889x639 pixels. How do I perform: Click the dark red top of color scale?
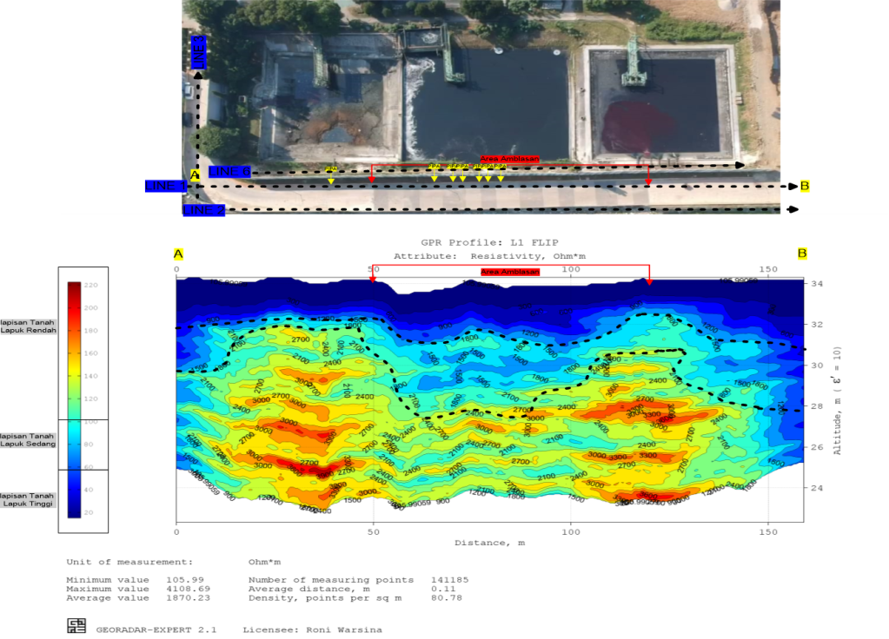pyautogui.click(x=74, y=287)
